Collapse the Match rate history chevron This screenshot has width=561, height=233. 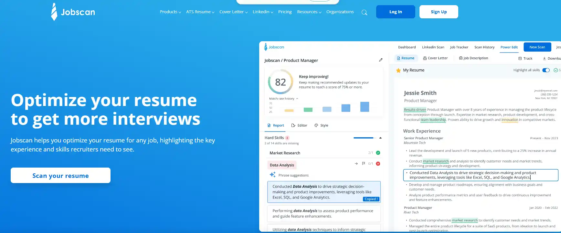[x=297, y=99]
